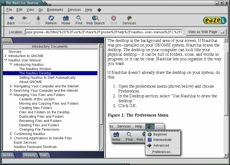Expand Choosing Applications to Handle Files
This screenshot has width=230, height=165.
tap(11, 138)
